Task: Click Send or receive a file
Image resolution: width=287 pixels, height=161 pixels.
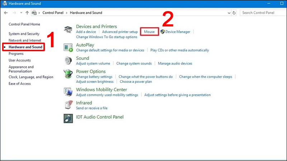Action: (x=92, y=108)
